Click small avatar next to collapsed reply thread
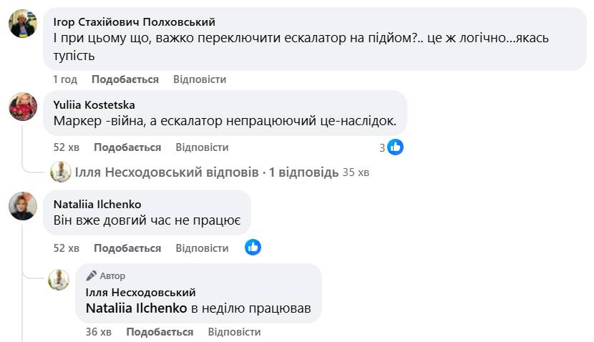This screenshot has height=342, width=594. click(61, 172)
